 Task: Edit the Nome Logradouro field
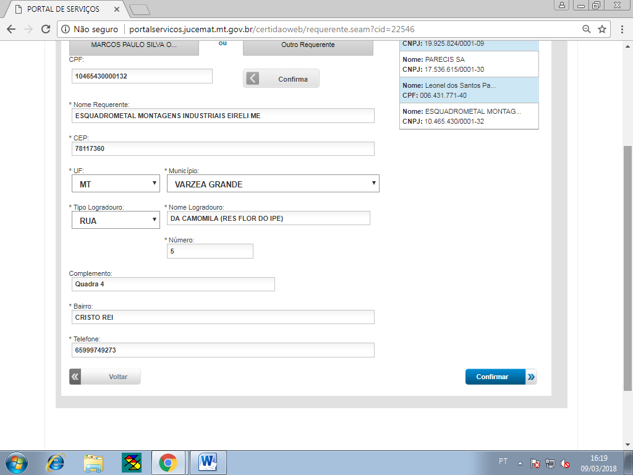tap(268, 218)
